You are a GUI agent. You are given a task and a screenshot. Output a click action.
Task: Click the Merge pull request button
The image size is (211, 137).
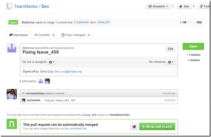(x=157, y=126)
